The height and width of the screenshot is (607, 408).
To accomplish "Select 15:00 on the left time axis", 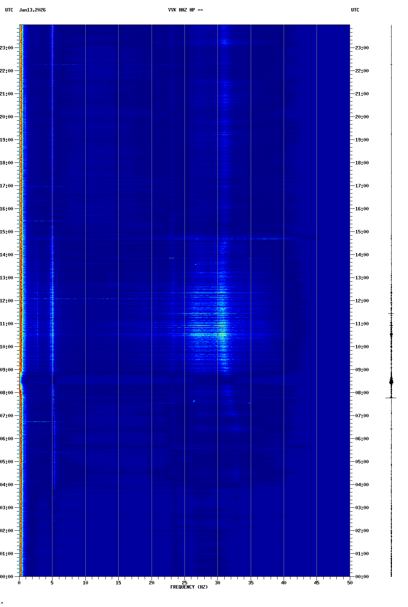I will tap(7, 232).
